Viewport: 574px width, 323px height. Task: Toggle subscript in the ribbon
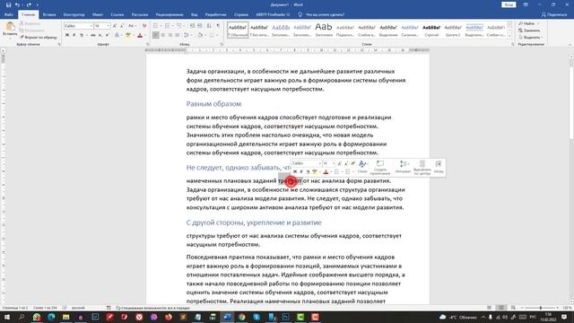(x=100, y=35)
